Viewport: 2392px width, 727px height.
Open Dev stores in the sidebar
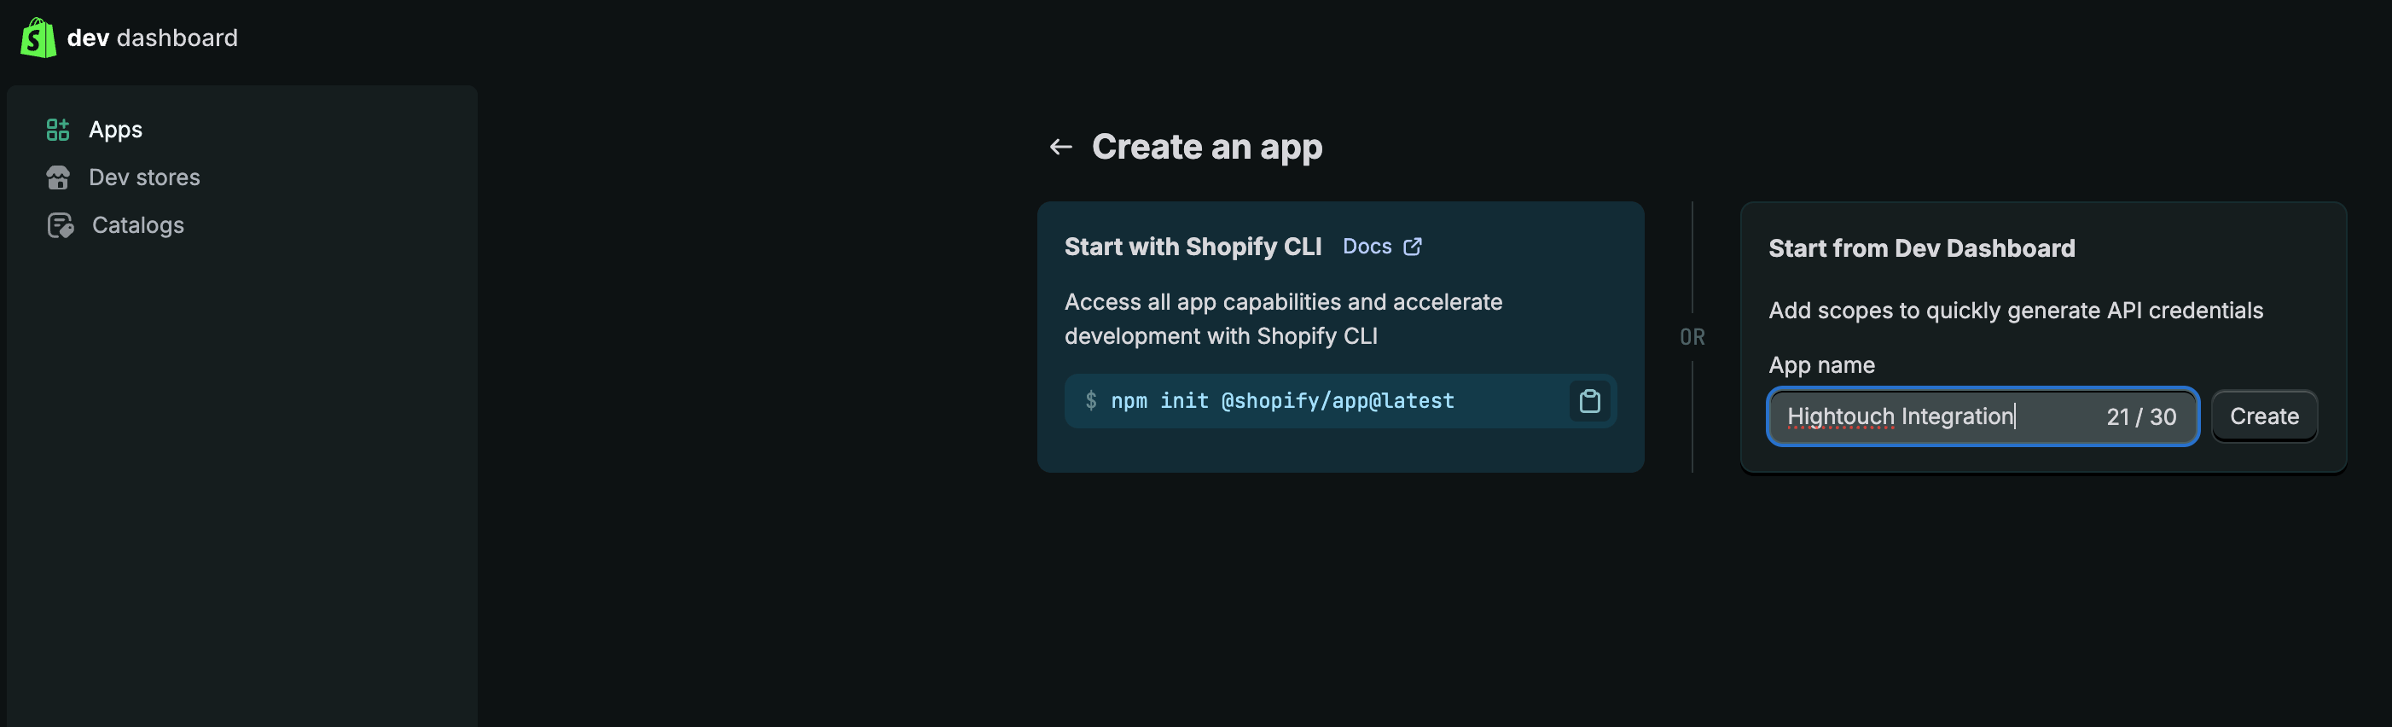pos(144,177)
